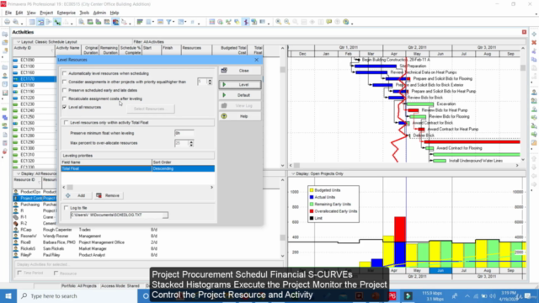The width and height of the screenshot is (539, 303).
Task: Click the blue Actual Units legend swatch
Action: click(x=312, y=197)
